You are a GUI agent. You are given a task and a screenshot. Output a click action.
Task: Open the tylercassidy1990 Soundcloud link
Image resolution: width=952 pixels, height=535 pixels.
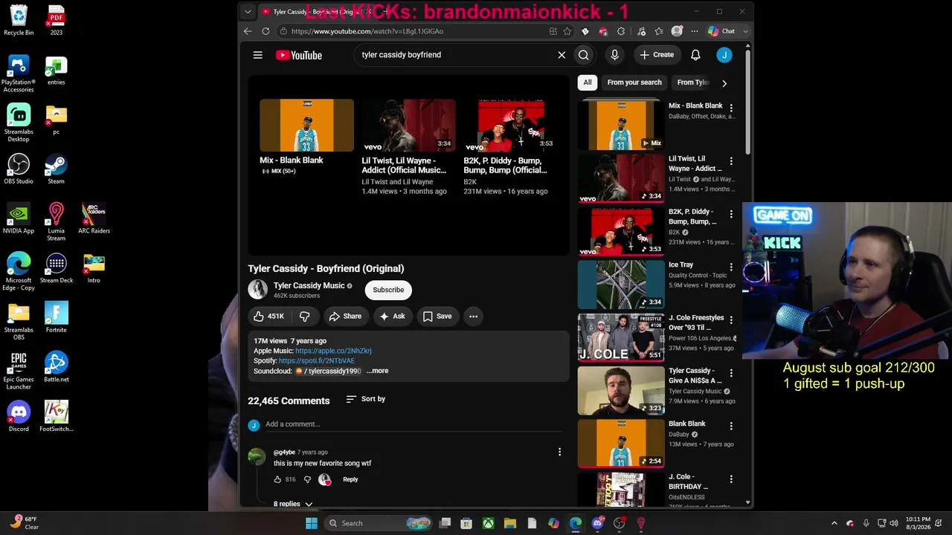328,371
